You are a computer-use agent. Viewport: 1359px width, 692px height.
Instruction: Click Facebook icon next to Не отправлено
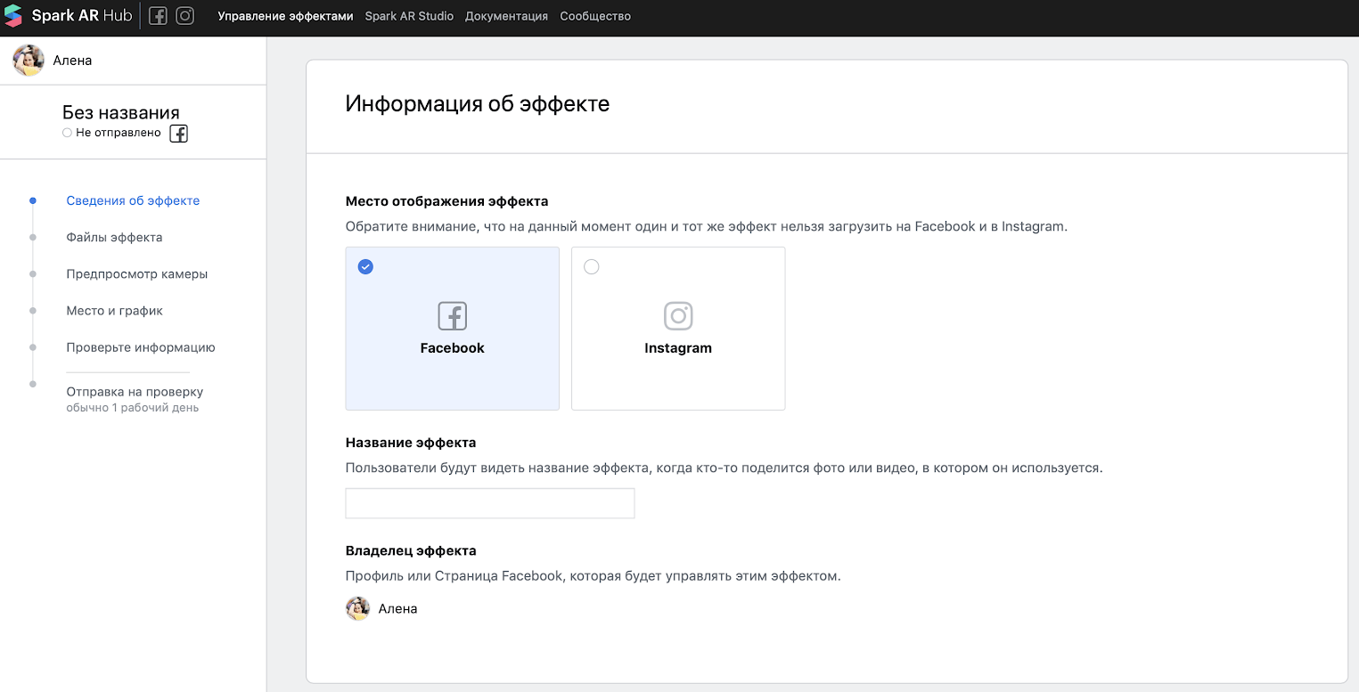[178, 134]
